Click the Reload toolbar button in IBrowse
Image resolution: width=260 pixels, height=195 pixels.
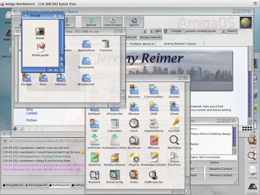click(92, 22)
